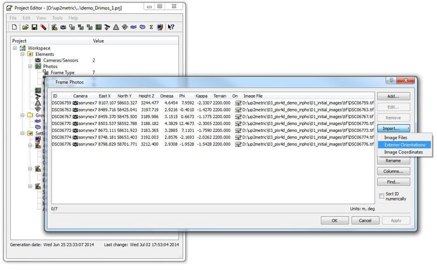437x271 pixels.
Task: Toggle the Sort ID numerically checkbox
Action: point(381,195)
